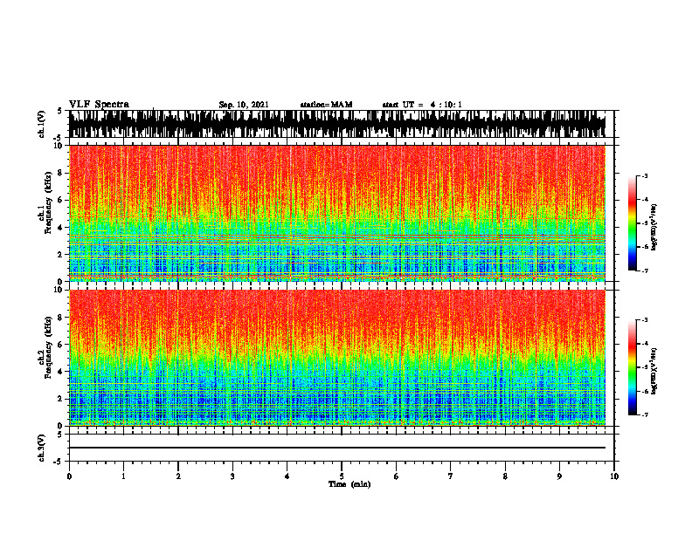692x534 pixels.
Task: Click the "ch.3(V)" bottom panel axis label
Action: [x=41, y=448]
